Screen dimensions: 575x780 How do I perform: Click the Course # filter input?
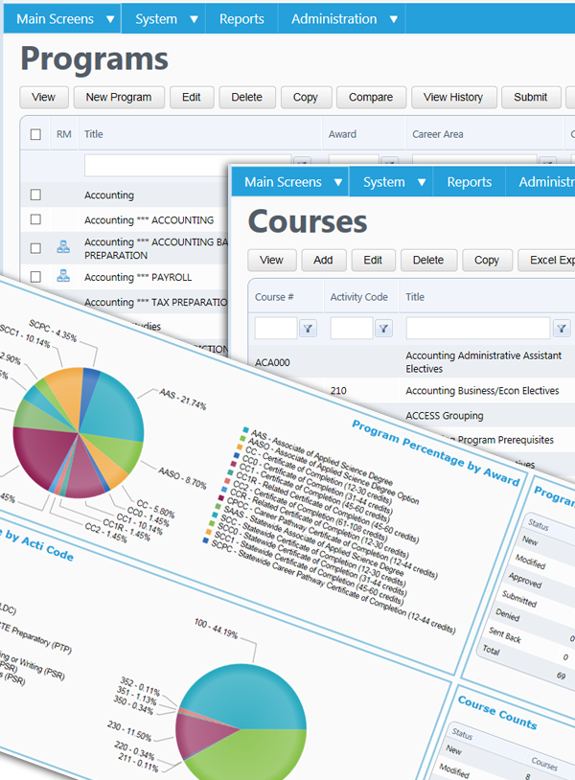[x=276, y=329]
